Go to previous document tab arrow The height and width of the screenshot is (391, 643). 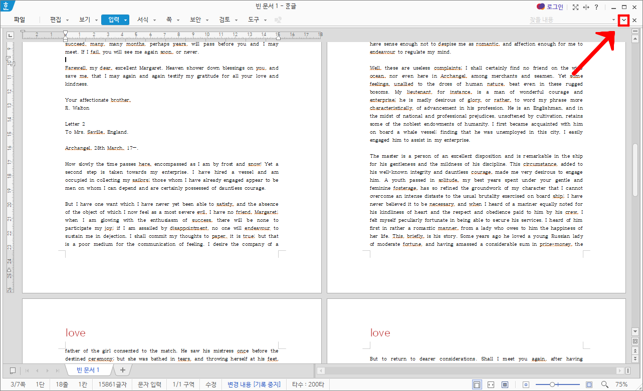pos(38,370)
